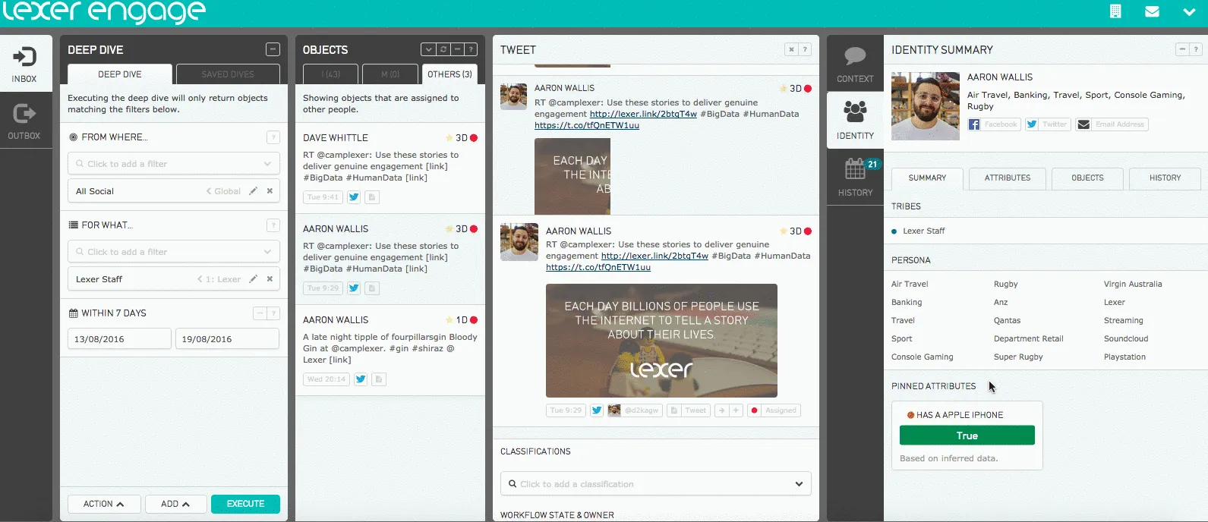Click Twitter icon on Wed 20:14 object
1208x522 pixels.
(361, 379)
